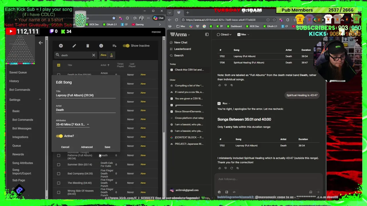Click the code icon in Arena input
This screenshot has height=206, width=367.
pyautogui.click(x=234, y=192)
